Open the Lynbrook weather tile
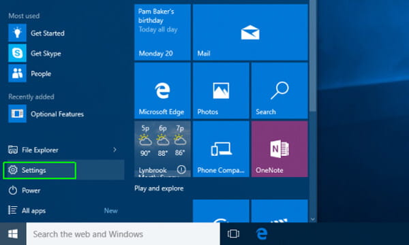The width and height of the screenshot is (409, 245). [x=162, y=149]
